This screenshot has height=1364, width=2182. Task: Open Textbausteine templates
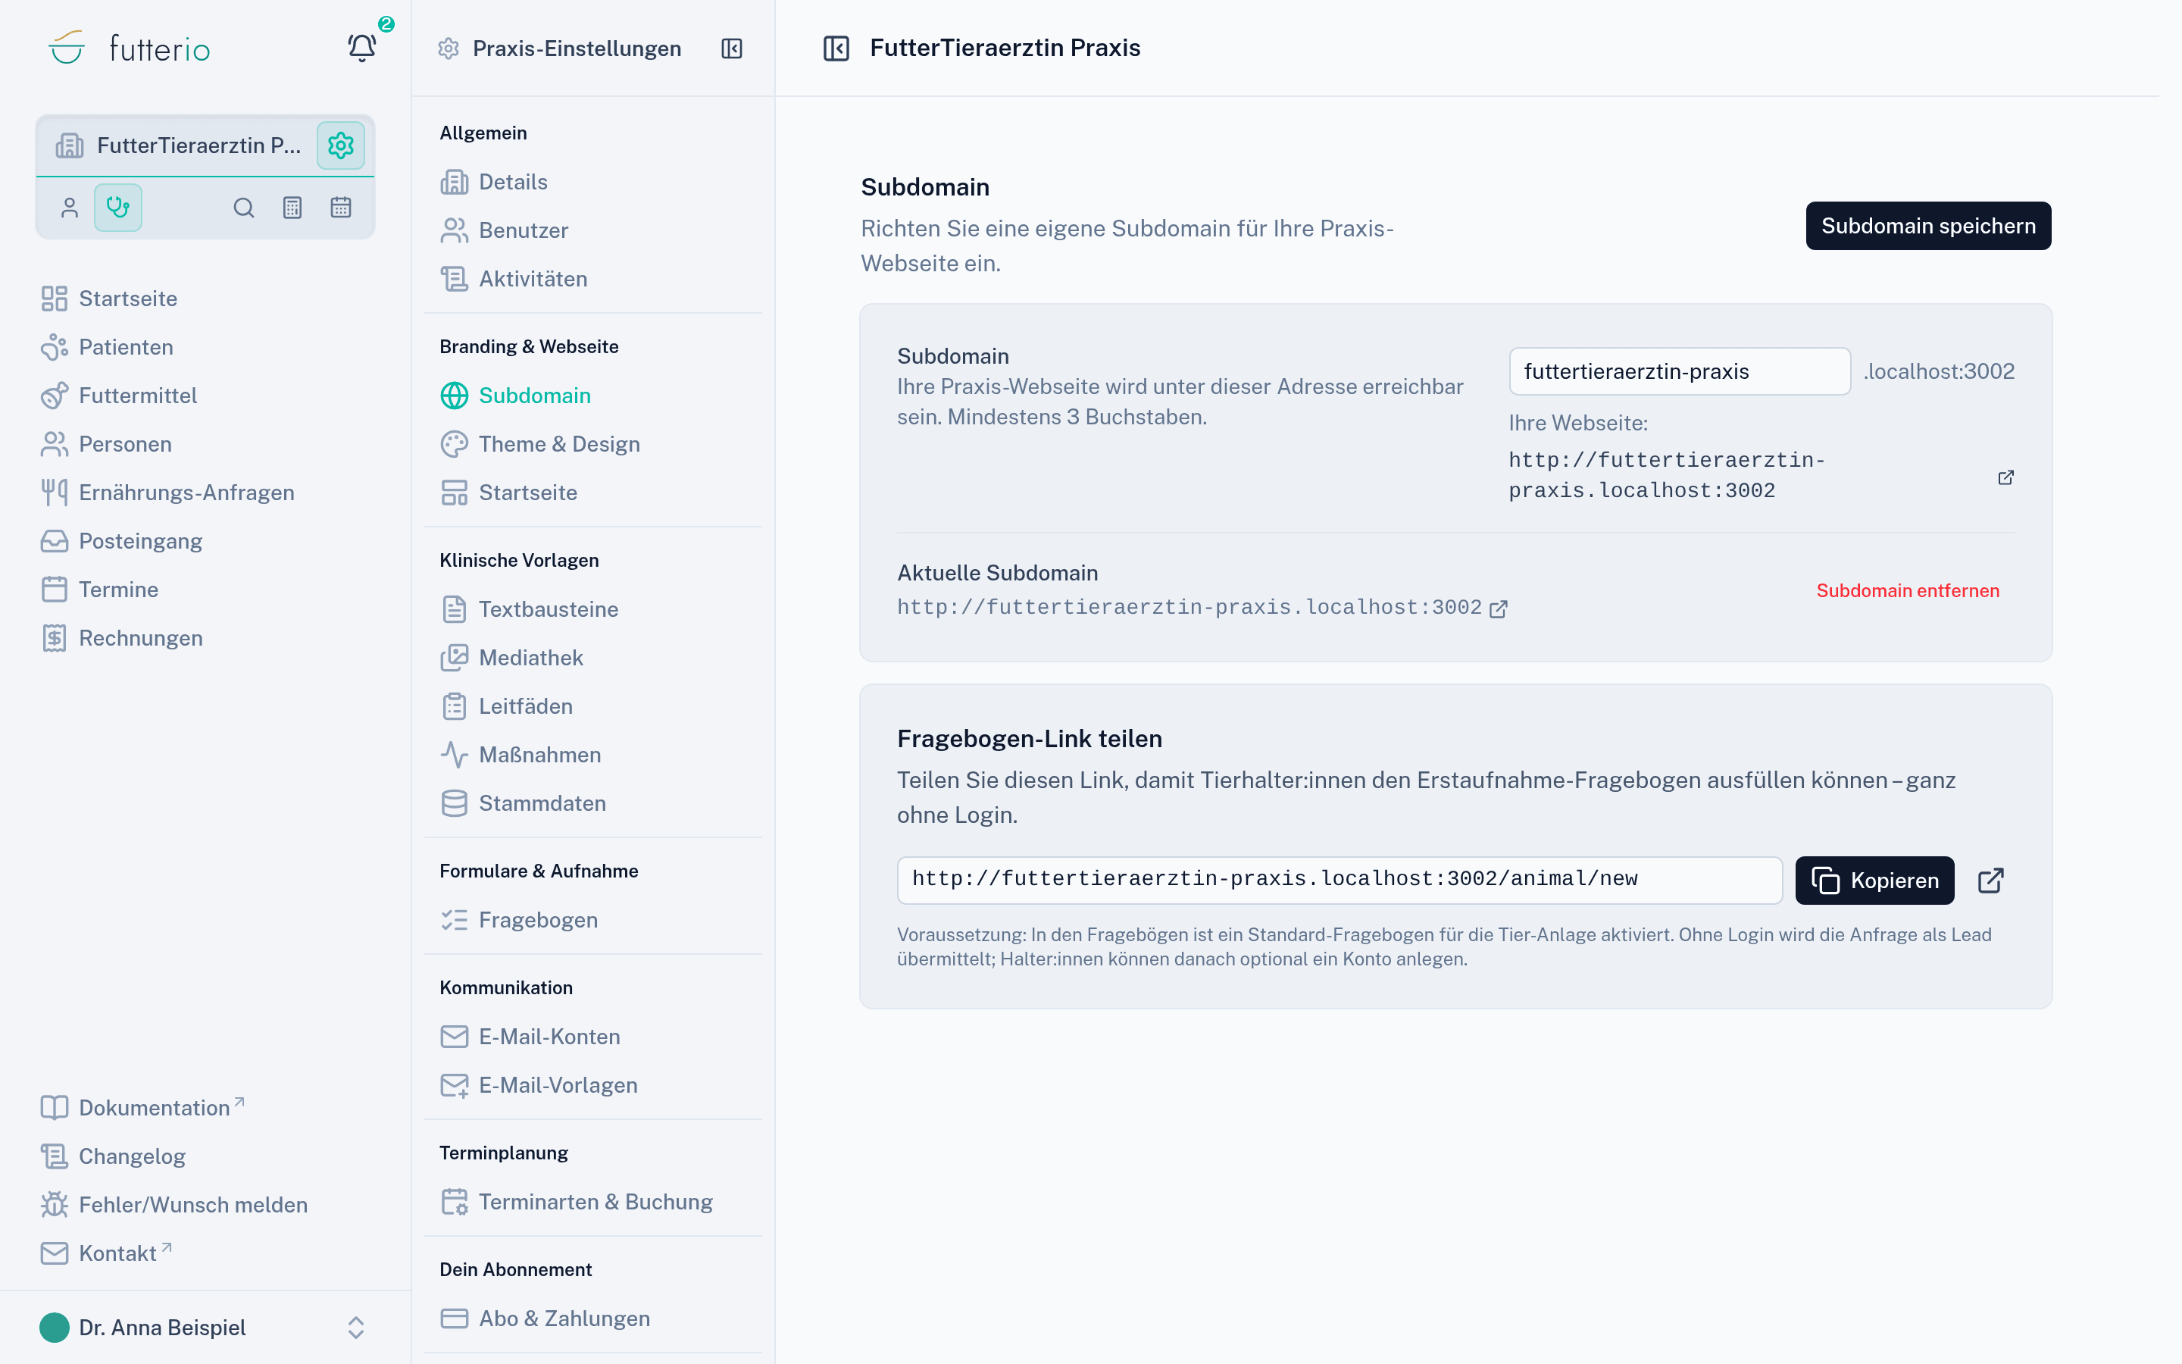(530, 610)
